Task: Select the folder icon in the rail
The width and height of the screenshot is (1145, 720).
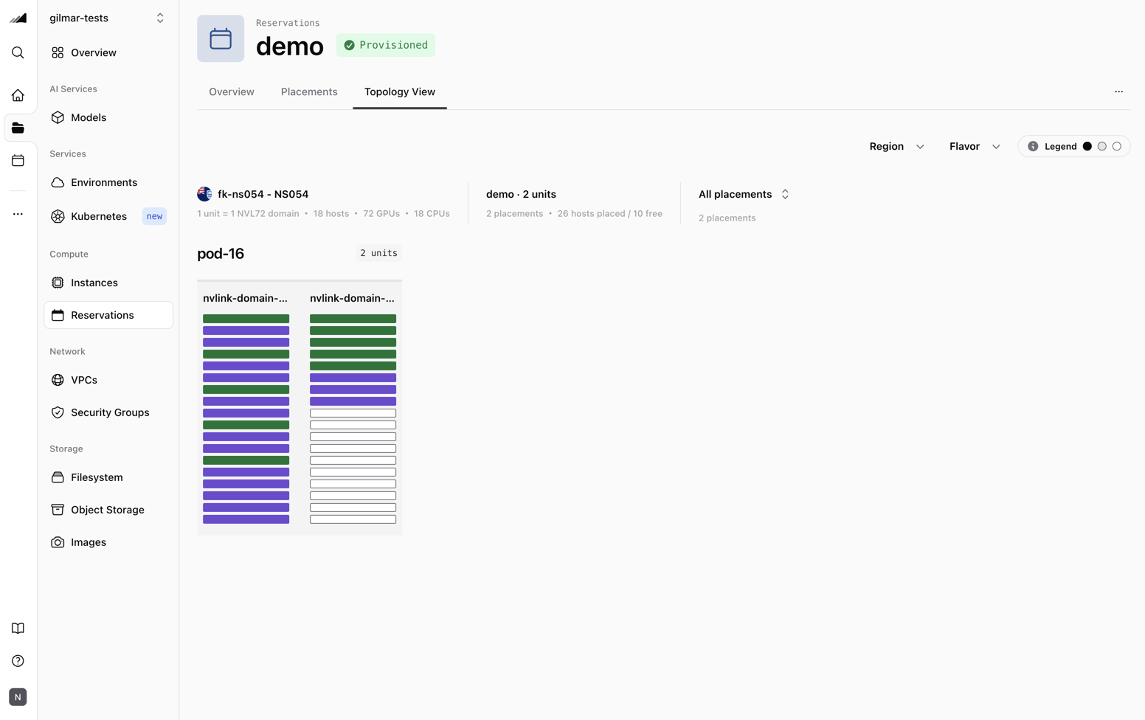Action: tap(18, 128)
